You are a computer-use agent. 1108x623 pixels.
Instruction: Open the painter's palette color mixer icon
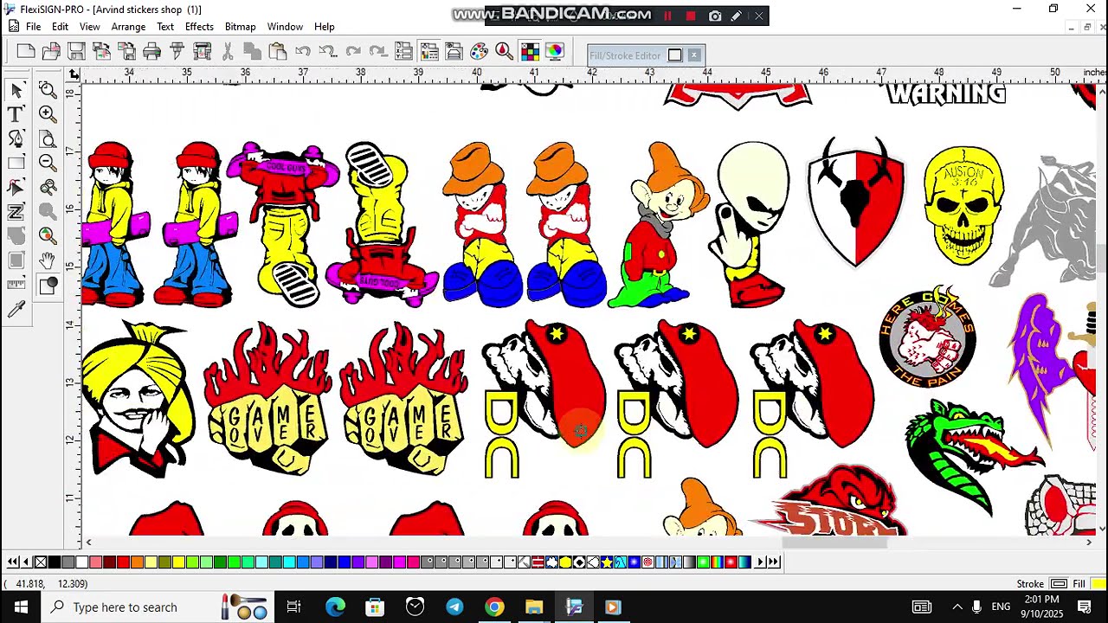(x=479, y=52)
